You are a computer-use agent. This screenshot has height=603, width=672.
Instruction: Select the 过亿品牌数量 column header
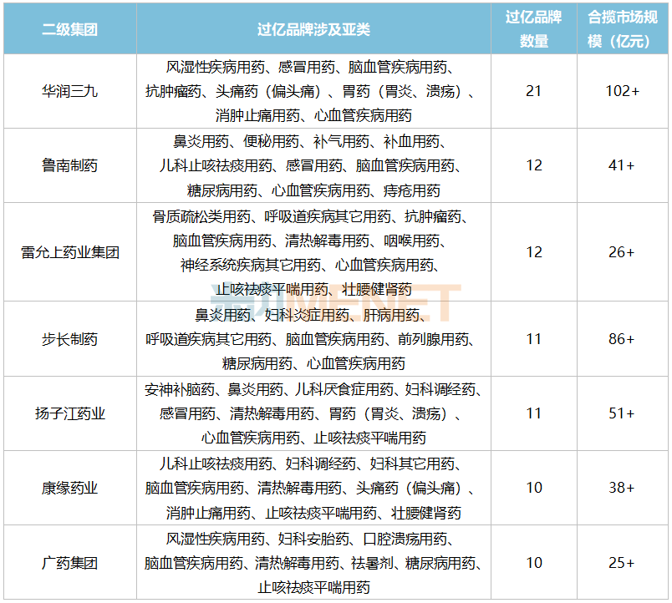533,29
